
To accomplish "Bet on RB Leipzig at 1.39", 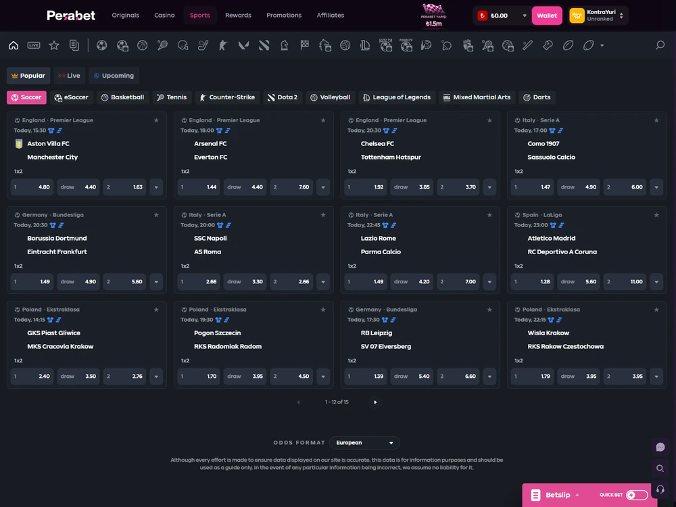I will pos(366,377).
